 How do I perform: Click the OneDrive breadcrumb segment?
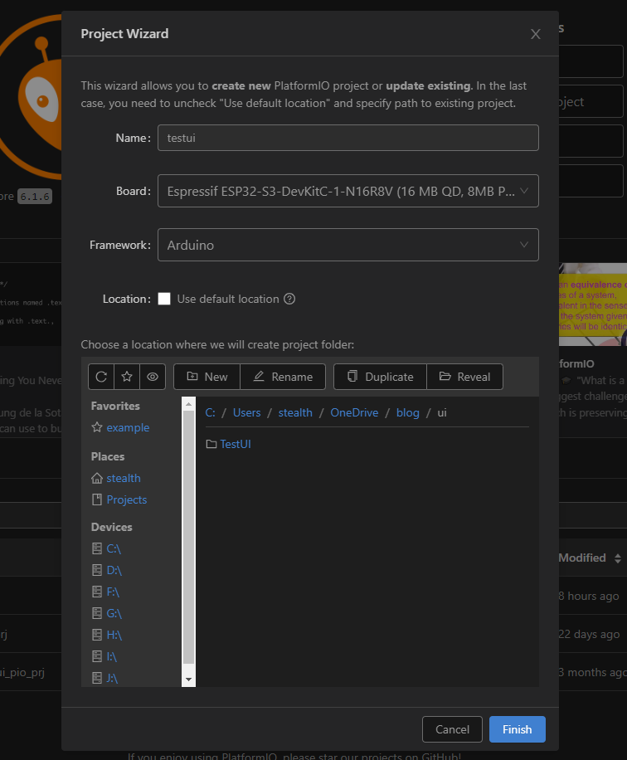point(354,412)
